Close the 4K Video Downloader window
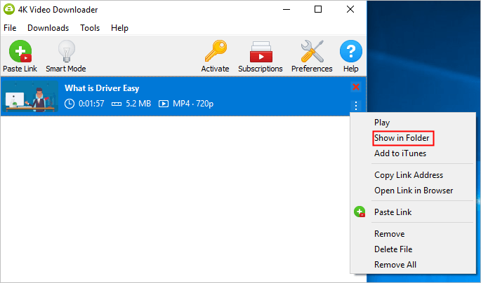 [x=350, y=10]
